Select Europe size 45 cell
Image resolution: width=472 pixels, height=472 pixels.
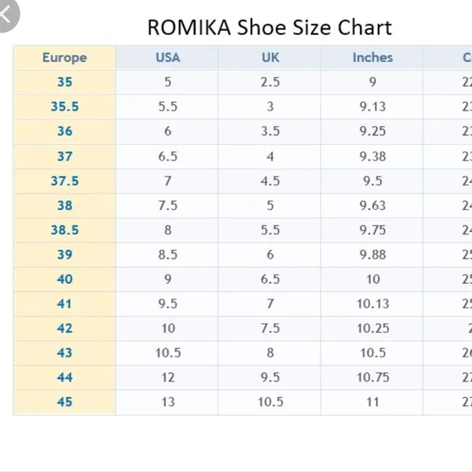tap(64, 402)
